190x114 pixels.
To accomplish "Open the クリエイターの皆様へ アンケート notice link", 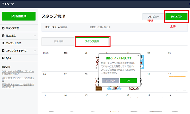I will click(x=18, y=73).
